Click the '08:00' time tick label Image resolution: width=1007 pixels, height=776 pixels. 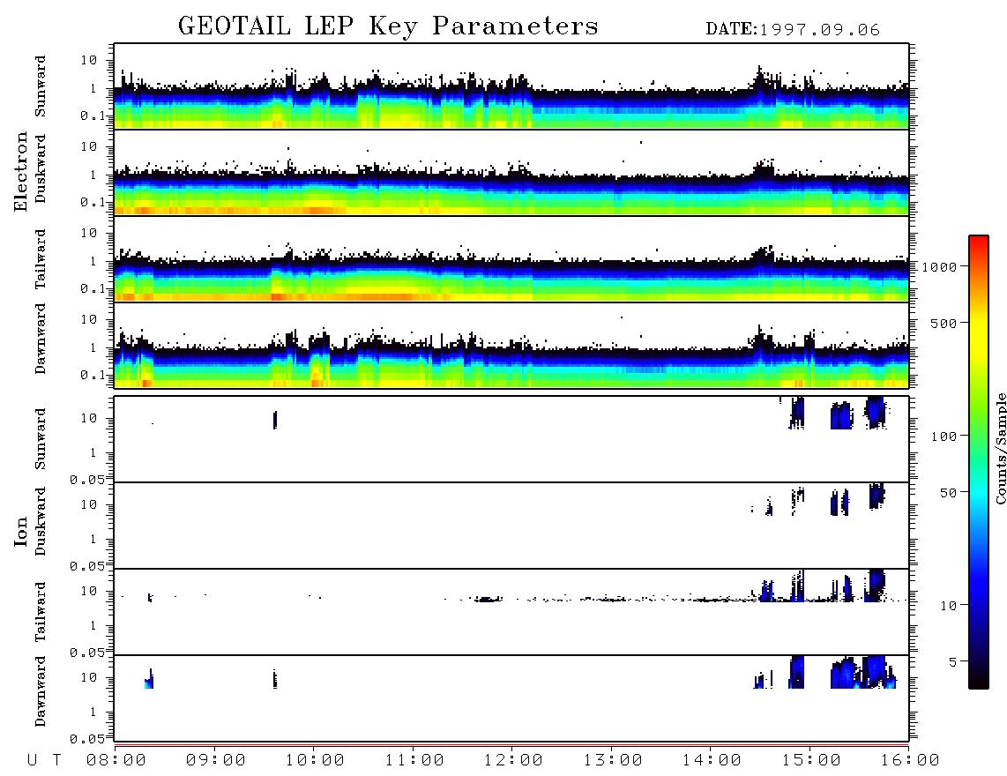pos(116,761)
